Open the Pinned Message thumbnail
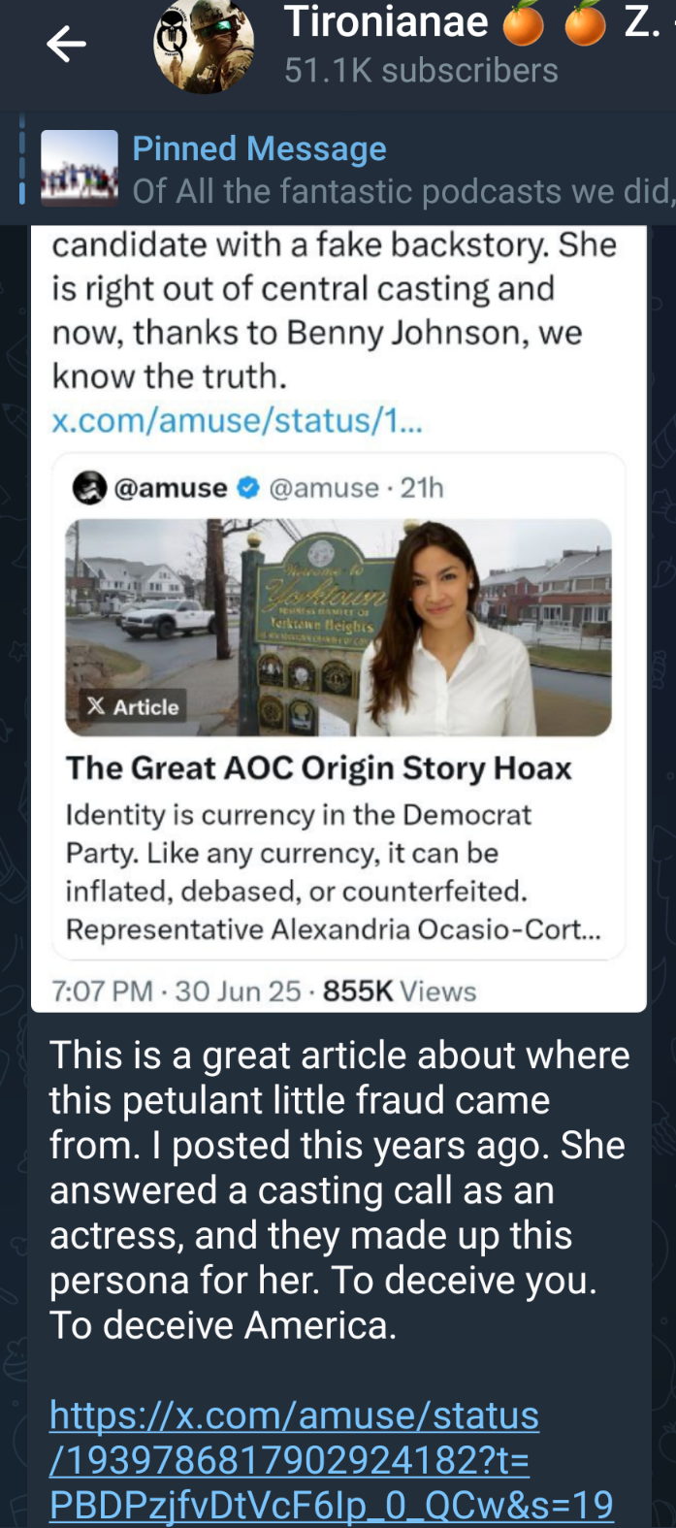Screen dimensions: 676x1528 tap(80, 168)
